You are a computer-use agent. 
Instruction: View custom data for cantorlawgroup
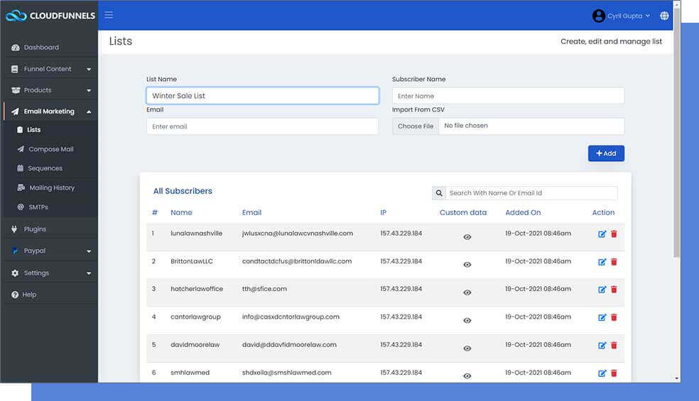[x=467, y=320]
